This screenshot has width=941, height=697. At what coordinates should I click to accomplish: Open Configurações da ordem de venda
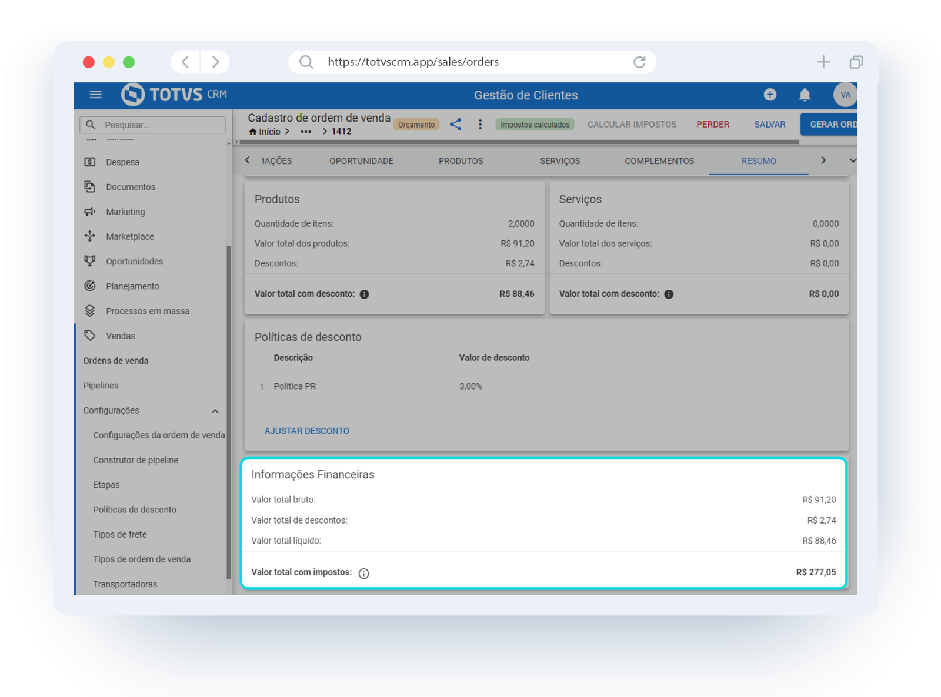click(x=159, y=435)
